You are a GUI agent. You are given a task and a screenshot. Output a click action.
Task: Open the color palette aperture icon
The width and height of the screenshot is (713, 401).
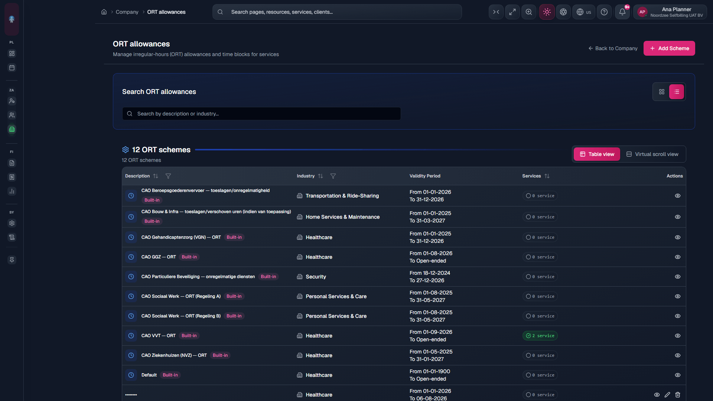click(563, 12)
